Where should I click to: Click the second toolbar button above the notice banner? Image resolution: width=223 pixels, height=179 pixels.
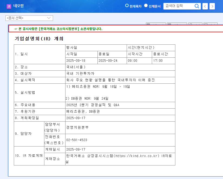click(177, 24)
